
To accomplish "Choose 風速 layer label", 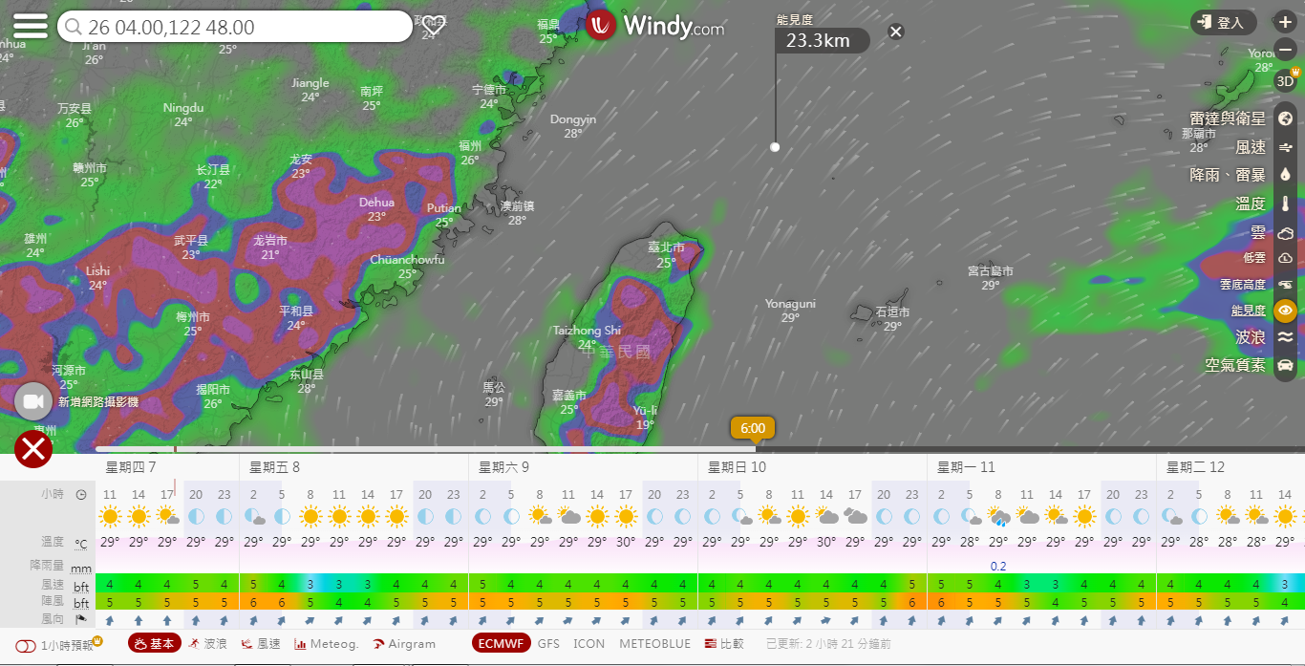I will click(x=1251, y=147).
